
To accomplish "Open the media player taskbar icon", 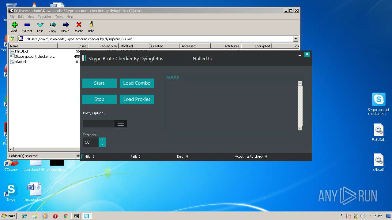I will [45, 216].
